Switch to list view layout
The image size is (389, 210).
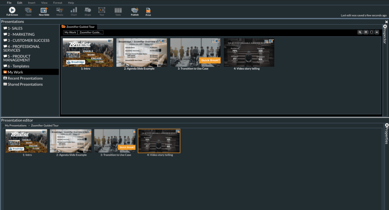coord(366,32)
